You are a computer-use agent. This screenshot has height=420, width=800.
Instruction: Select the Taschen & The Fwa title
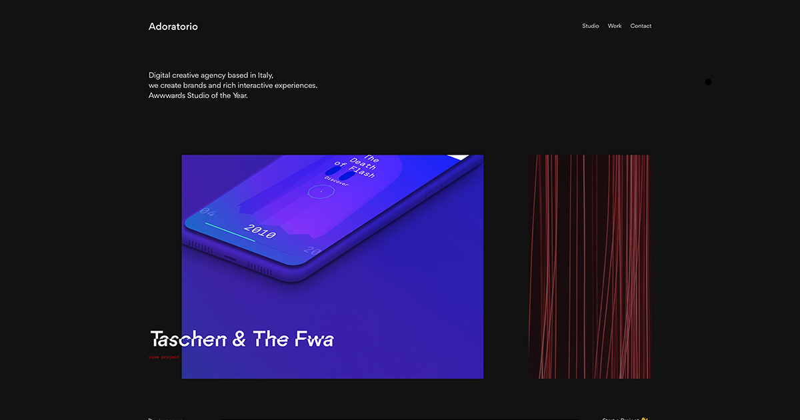pos(241,339)
